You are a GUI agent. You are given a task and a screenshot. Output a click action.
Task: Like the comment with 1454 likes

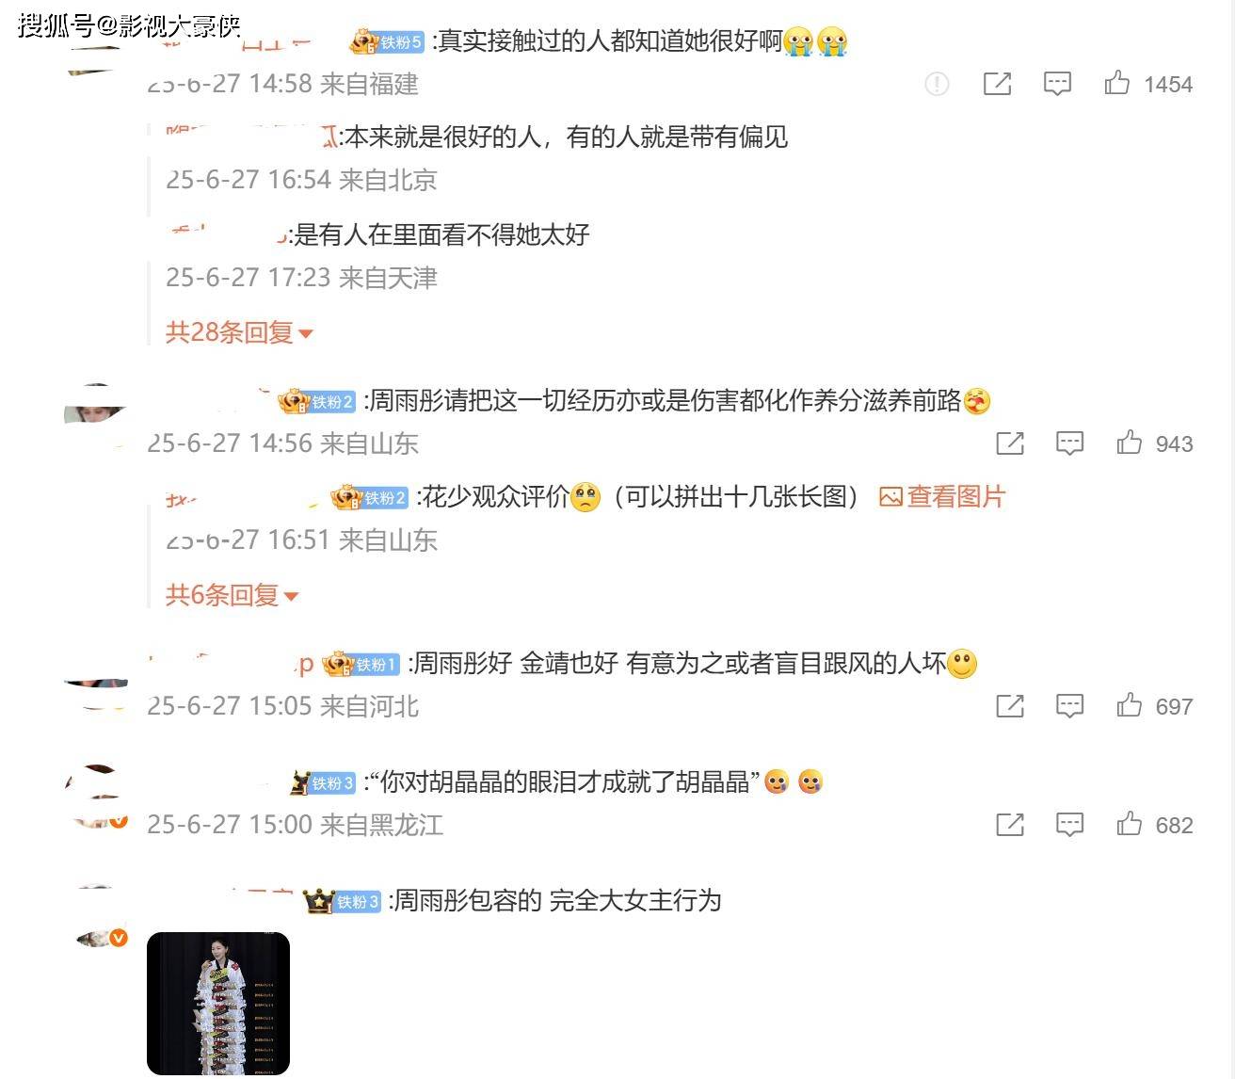coord(1116,83)
